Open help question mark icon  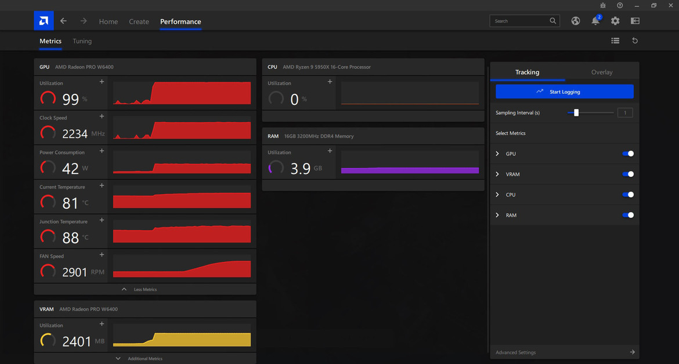620,6
